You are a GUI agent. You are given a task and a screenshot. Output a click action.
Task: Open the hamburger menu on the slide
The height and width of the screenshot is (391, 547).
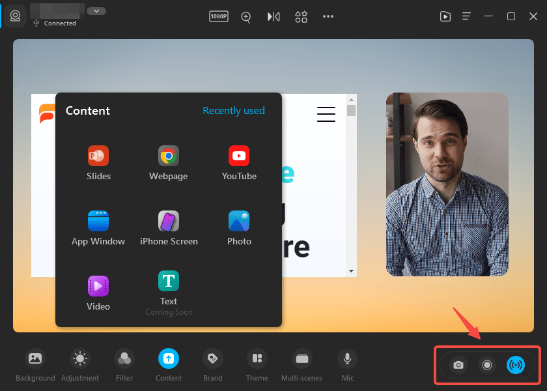(326, 113)
